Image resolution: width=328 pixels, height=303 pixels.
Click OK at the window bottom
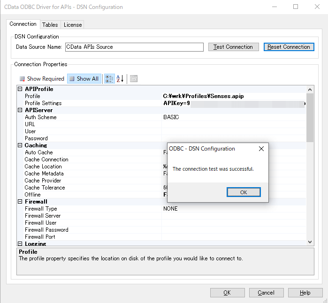click(228, 293)
